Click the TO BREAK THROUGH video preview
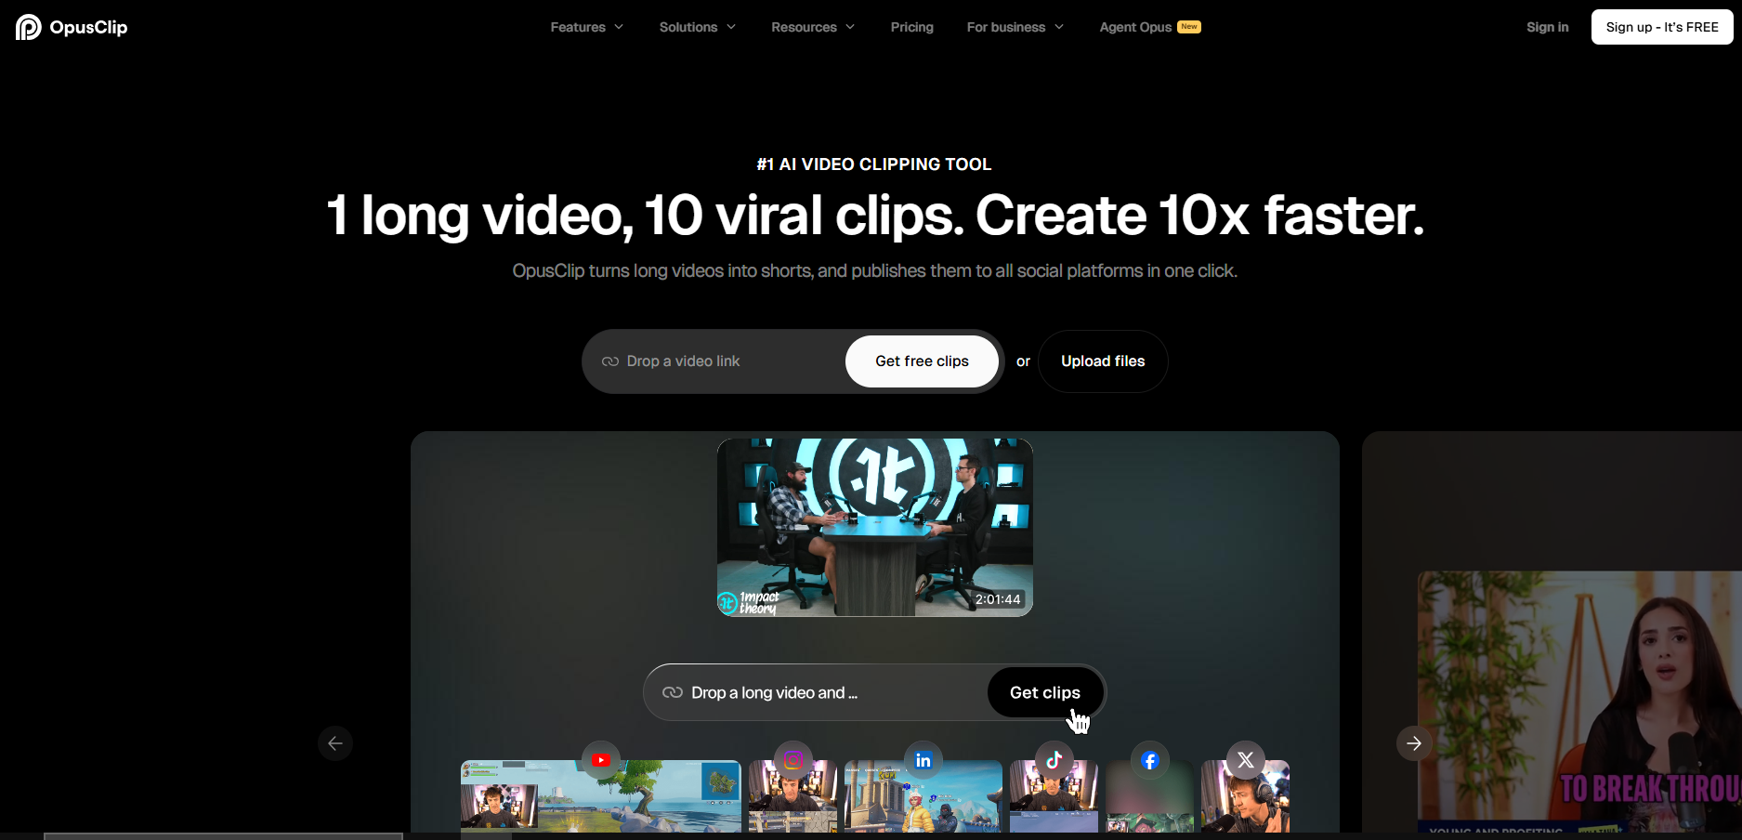1742x840 pixels. [x=1579, y=702]
